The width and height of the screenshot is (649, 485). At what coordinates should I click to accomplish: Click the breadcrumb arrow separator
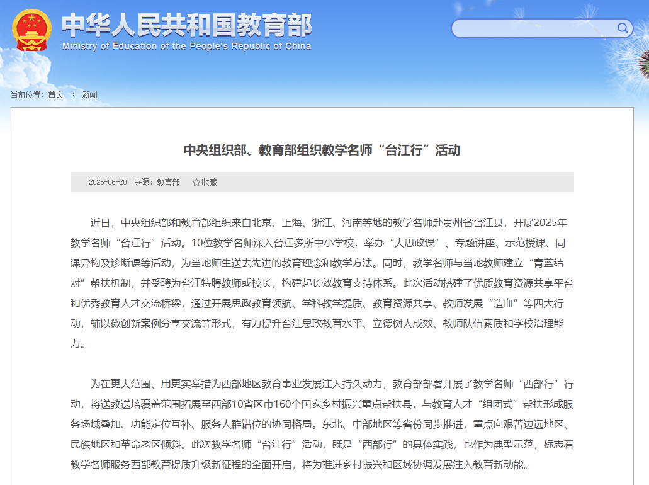pyautogui.click(x=73, y=94)
